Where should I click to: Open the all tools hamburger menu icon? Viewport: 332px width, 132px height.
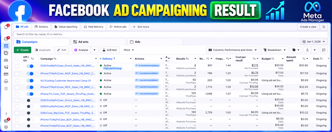click(6, 88)
